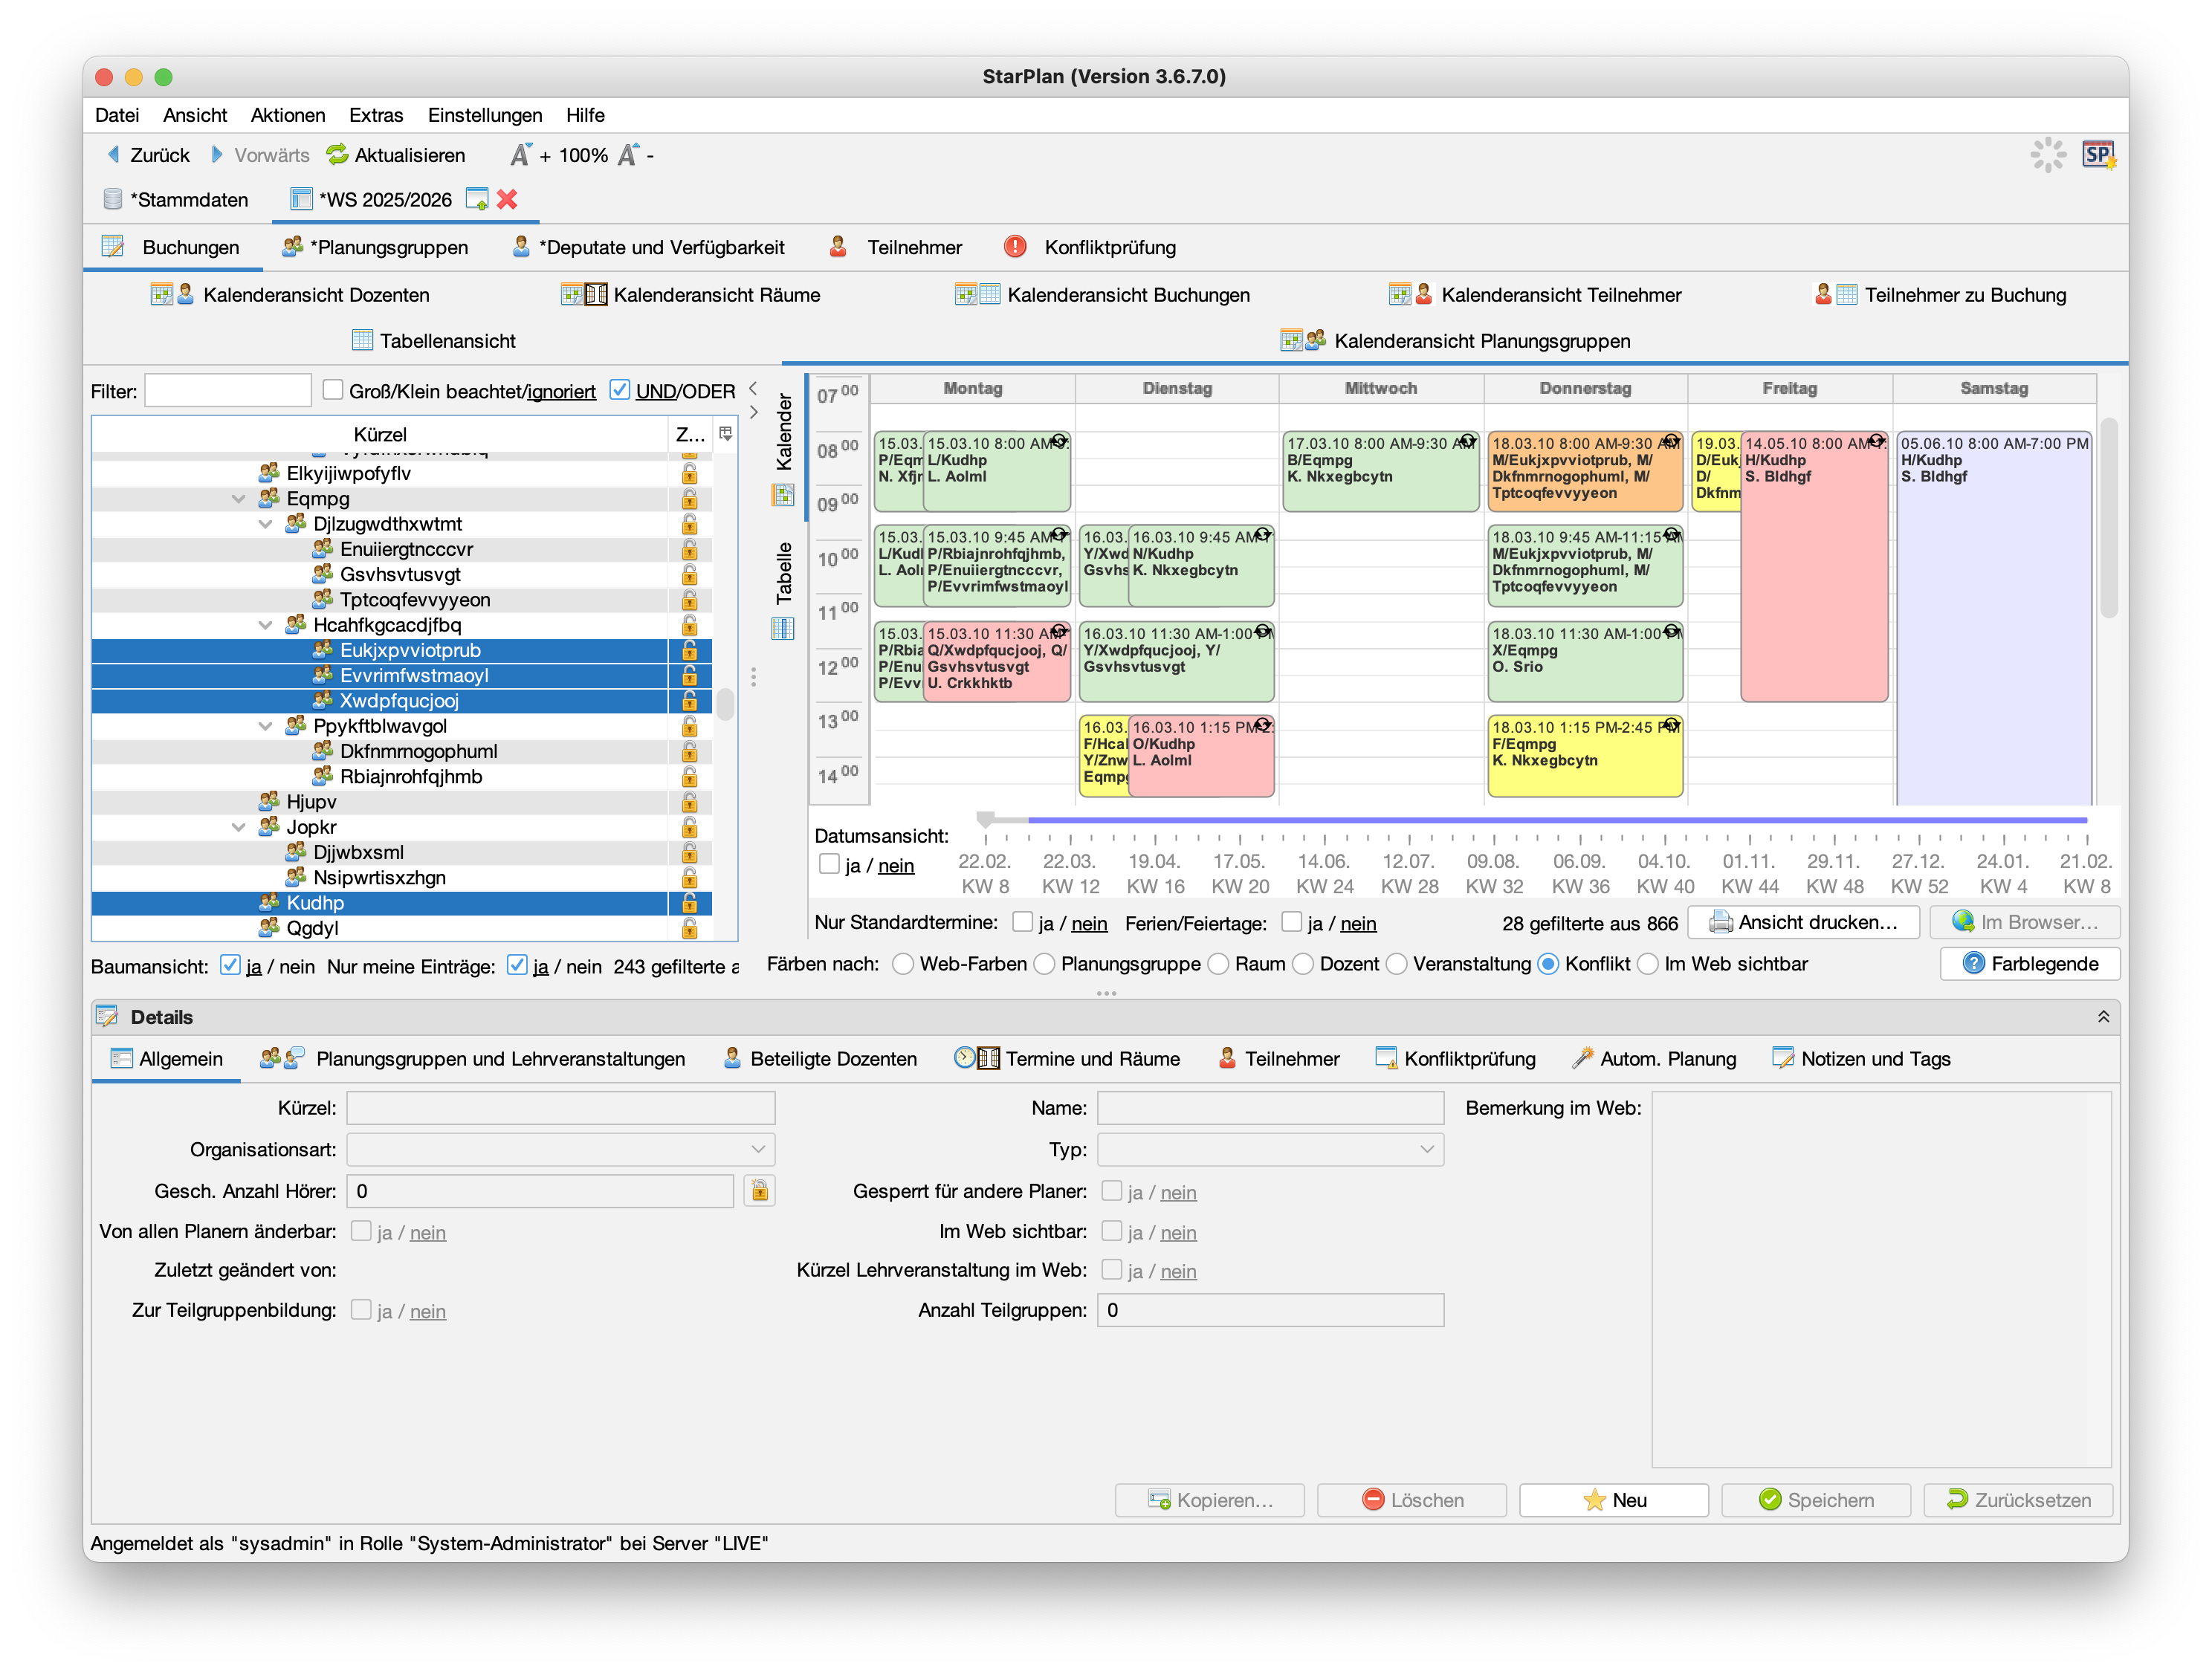Click column chooser icon in Kürzel header
The width and height of the screenshot is (2212, 1672).
(x=726, y=434)
